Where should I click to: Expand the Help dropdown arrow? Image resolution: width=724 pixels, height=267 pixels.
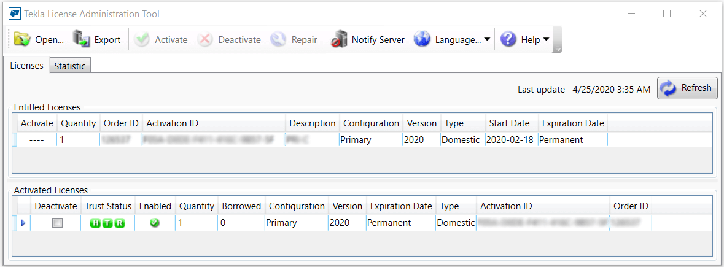546,40
